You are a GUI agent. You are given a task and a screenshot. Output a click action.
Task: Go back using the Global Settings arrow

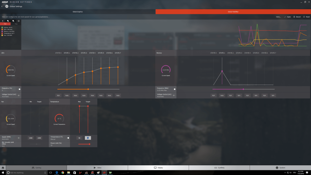pyautogui.click(x=2, y=6)
